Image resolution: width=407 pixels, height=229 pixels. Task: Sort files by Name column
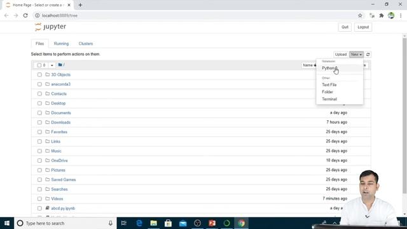(310, 65)
